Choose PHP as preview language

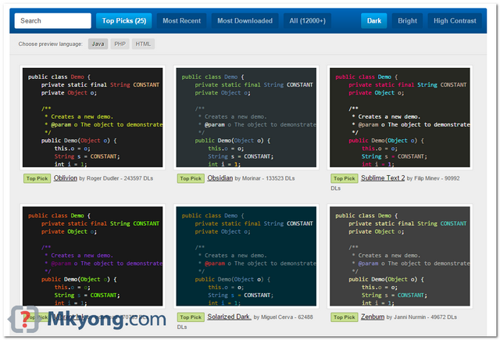tap(120, 44)
